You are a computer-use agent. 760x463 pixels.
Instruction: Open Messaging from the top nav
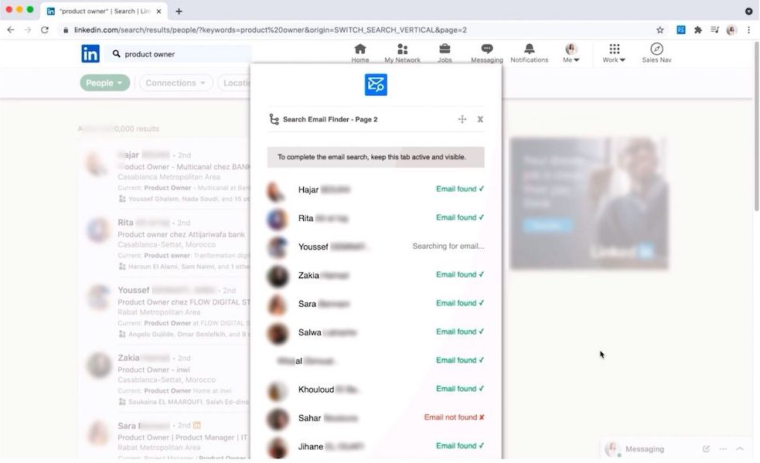point(486,53)
